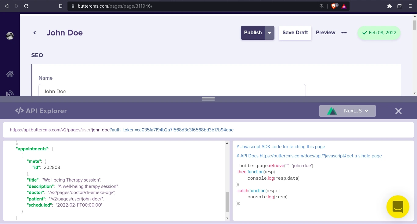Screen dimensions: 417x224
Task: Click the panel resize handle bars
Action: pos(209,99)
